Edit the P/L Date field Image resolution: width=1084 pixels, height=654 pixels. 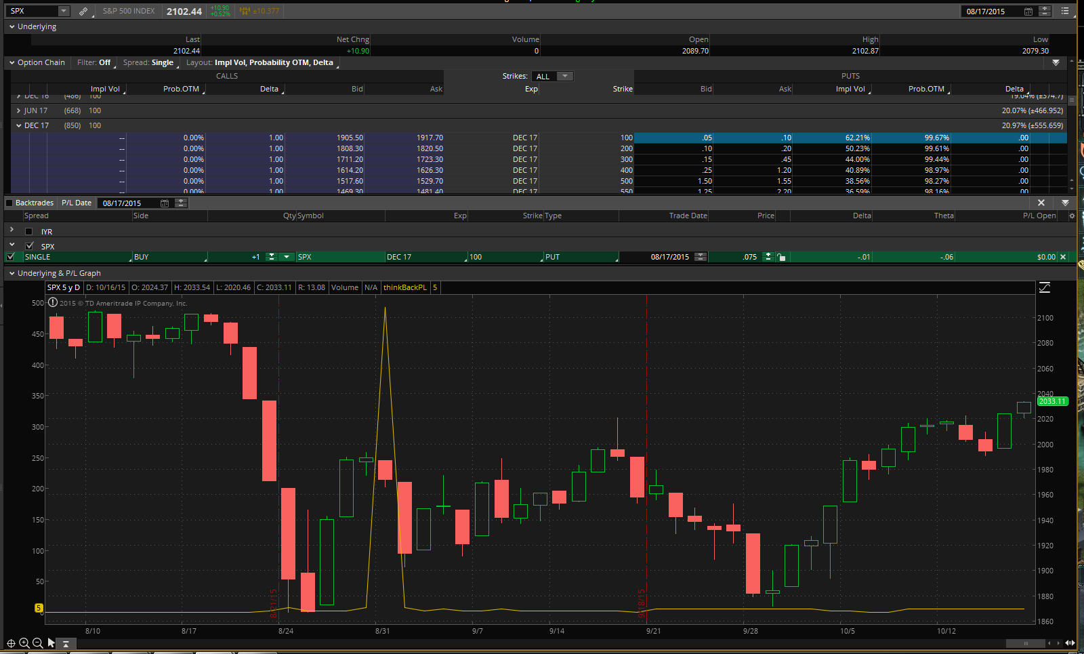pos(129,203)
